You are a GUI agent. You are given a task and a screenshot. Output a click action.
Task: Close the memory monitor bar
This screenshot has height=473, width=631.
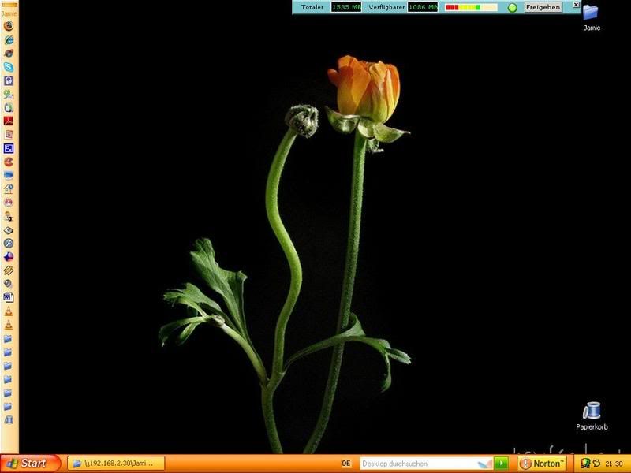tap(576, 5)
